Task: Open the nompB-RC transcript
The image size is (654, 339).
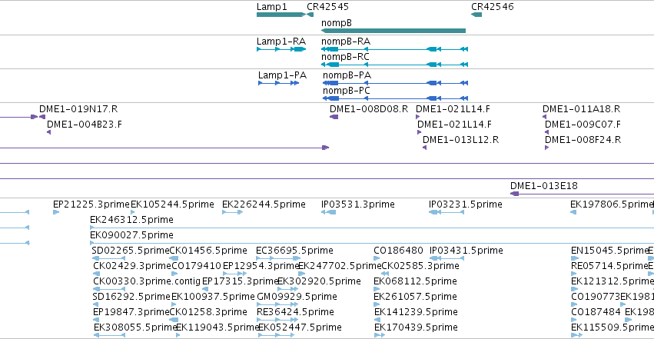Action: click(394, 65)
